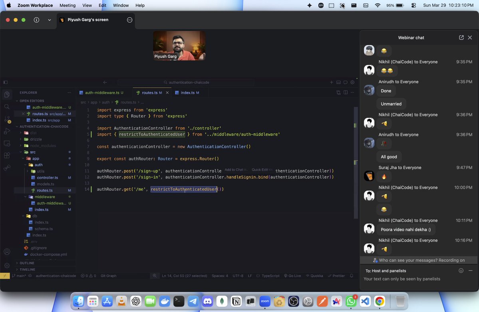The width and height of the screenshot is (479, 312).
Task: Expand the dropdown chevron beside meeting info
Action: click(50, 20)
